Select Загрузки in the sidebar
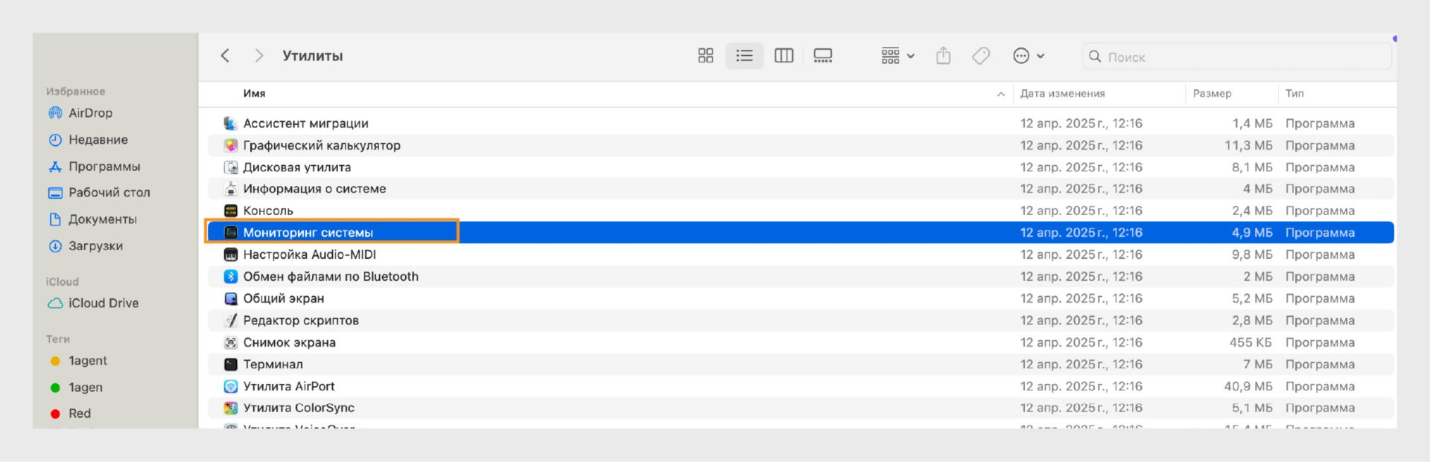 tap(95, 246)
